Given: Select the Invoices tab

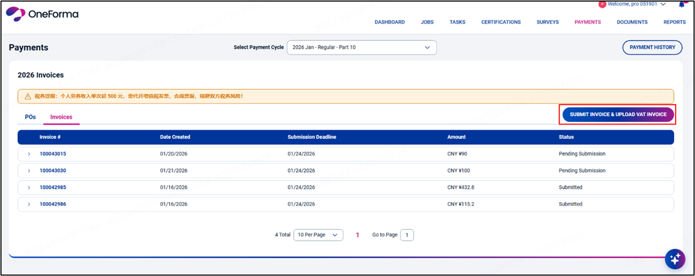Looking at the screenshot, I should (x=61, y=117).
